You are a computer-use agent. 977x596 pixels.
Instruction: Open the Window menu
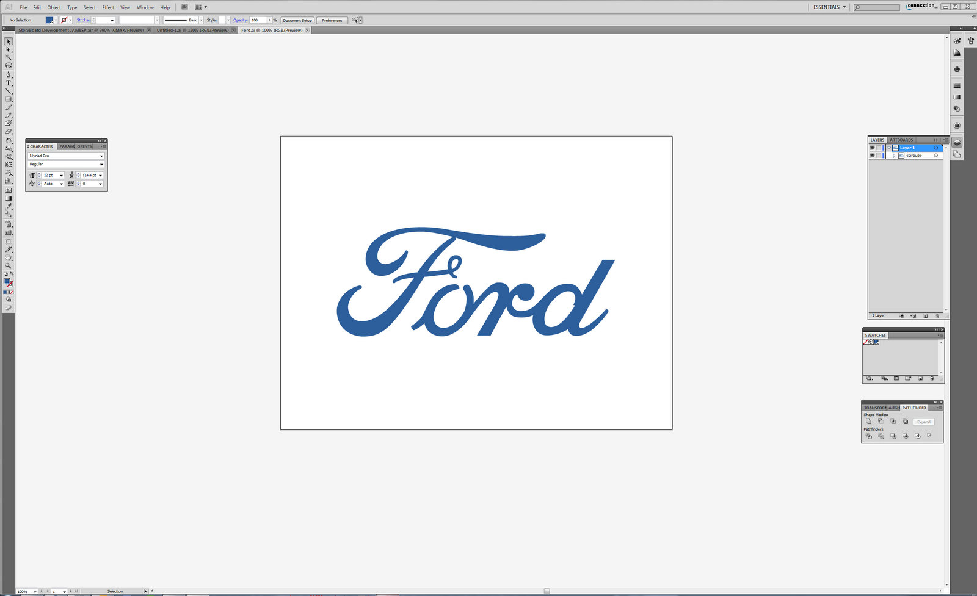click(145, 7)
